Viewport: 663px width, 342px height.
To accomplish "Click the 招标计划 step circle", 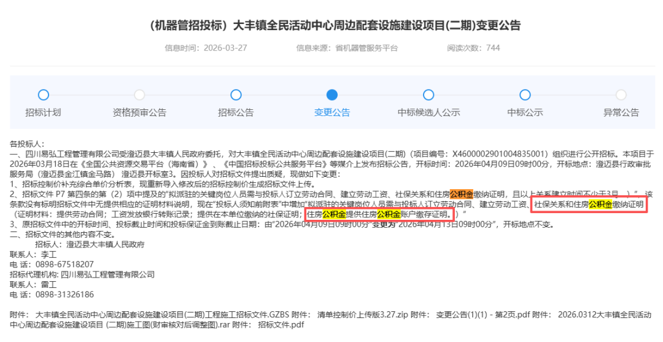I will pyautogui.click(x=43, y=95).
